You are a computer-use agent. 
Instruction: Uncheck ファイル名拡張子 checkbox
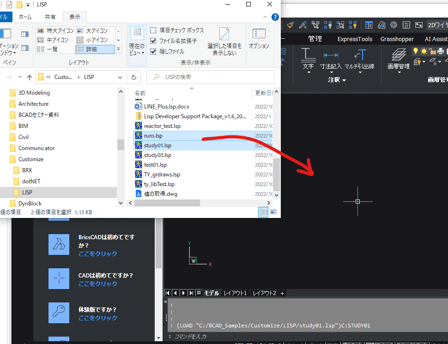pos(153,41)
